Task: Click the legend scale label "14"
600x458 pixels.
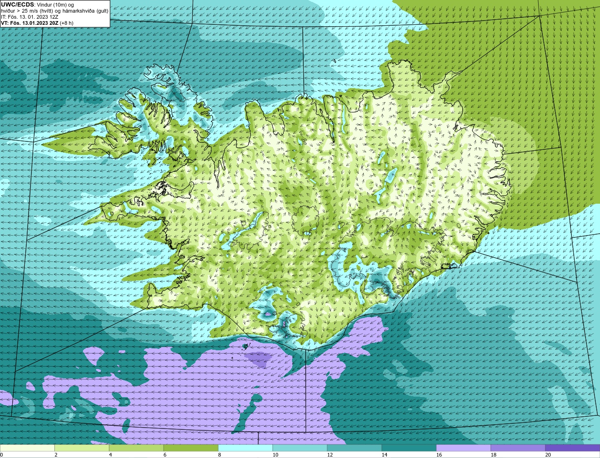Action: pyautogui.click(x=384, y=455)
